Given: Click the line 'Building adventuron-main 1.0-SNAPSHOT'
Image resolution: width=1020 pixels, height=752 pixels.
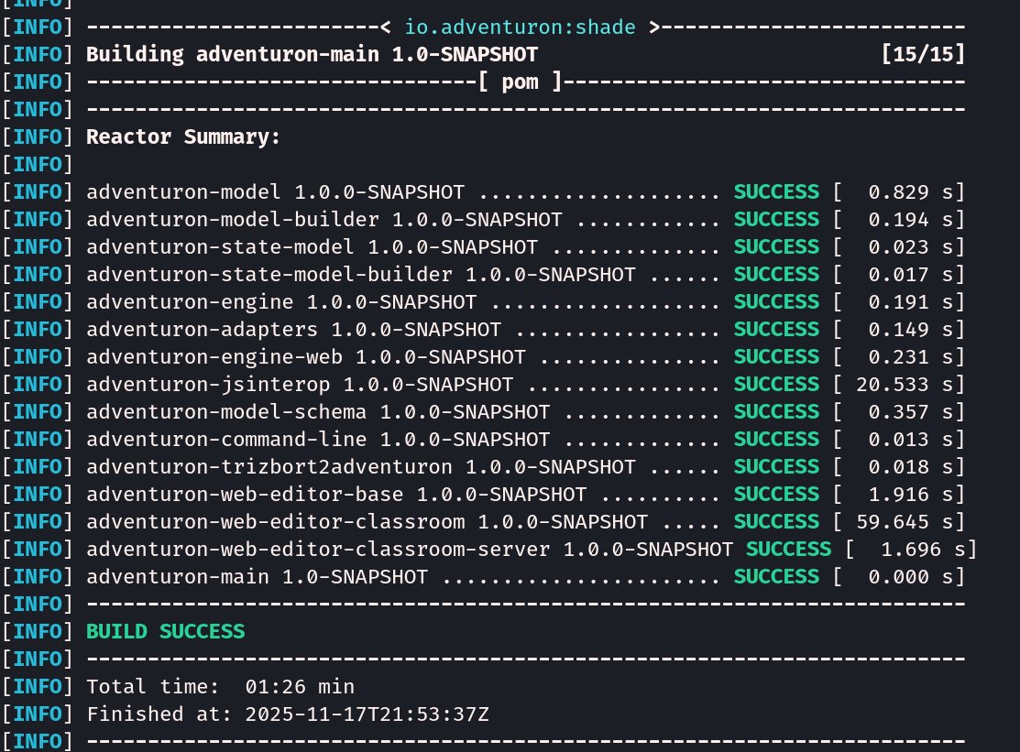Looking at the screenshot, I should (x=312, y=54).
